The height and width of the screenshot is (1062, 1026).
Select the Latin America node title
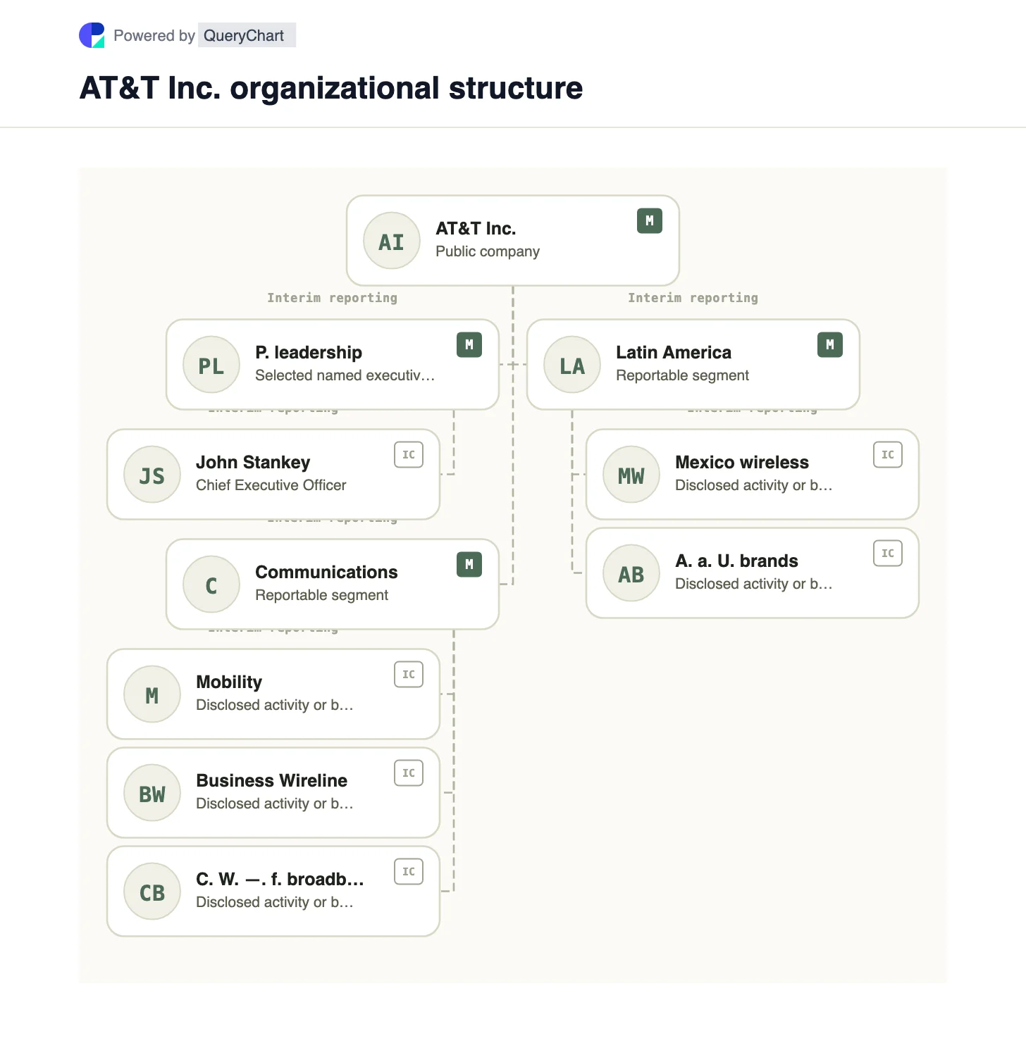674,352
